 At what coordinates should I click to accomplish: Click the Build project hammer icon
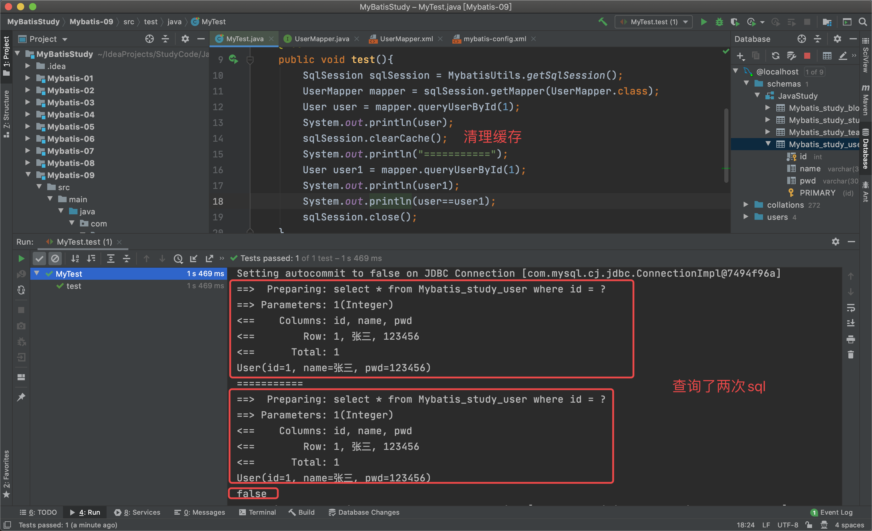coord(603,21)
